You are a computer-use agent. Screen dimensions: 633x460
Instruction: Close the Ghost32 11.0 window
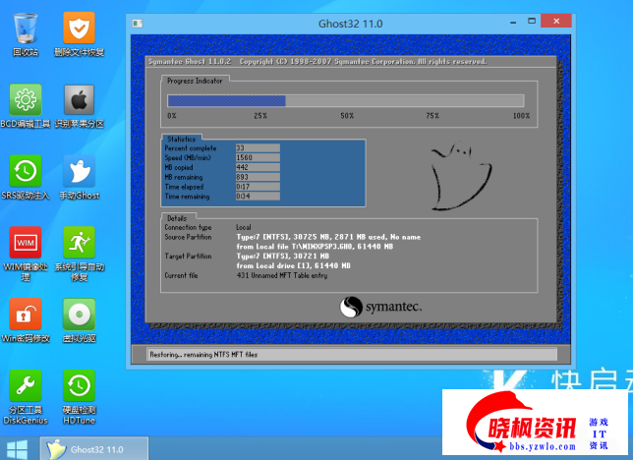point(558,21)
